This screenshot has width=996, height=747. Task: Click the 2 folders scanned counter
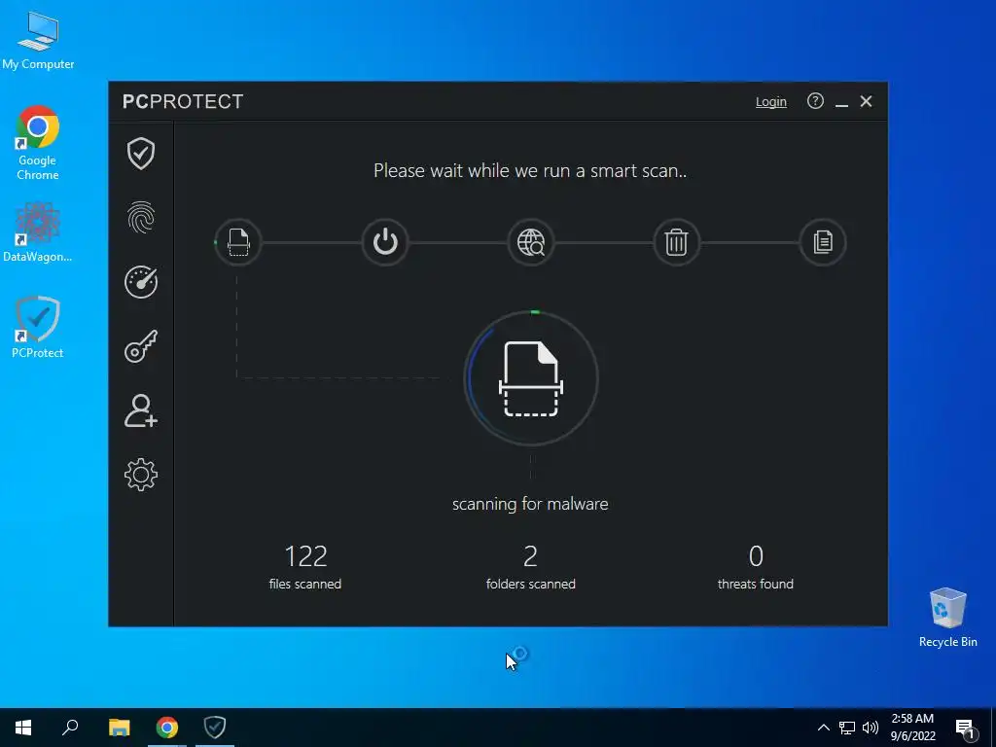(531, 567)
